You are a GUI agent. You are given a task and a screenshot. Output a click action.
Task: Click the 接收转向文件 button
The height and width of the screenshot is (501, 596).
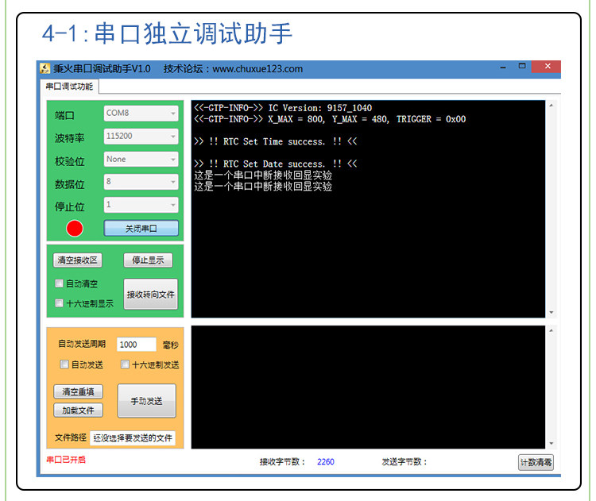[150, 295]
